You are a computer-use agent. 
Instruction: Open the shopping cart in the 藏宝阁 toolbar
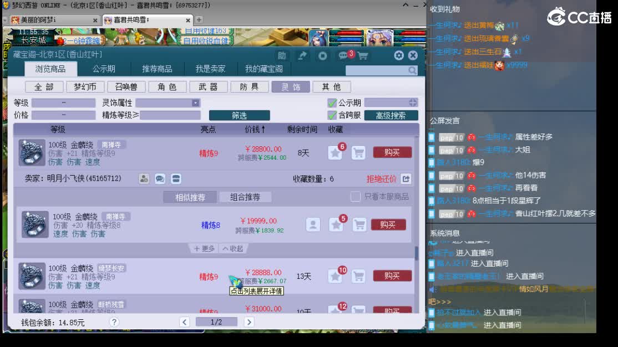click(363, 56)
